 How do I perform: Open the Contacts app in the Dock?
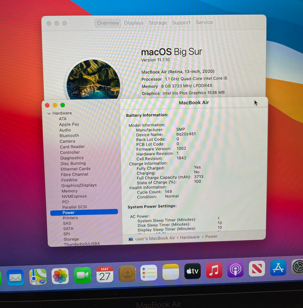point(127,273)
